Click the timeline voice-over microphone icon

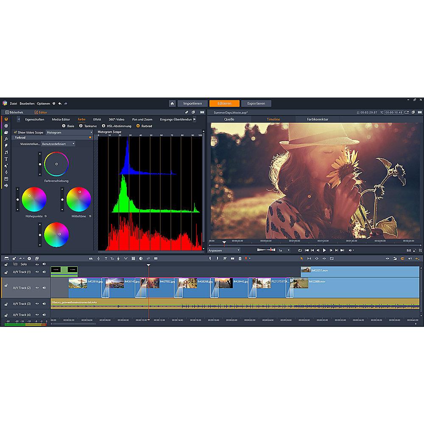[118, 259]
